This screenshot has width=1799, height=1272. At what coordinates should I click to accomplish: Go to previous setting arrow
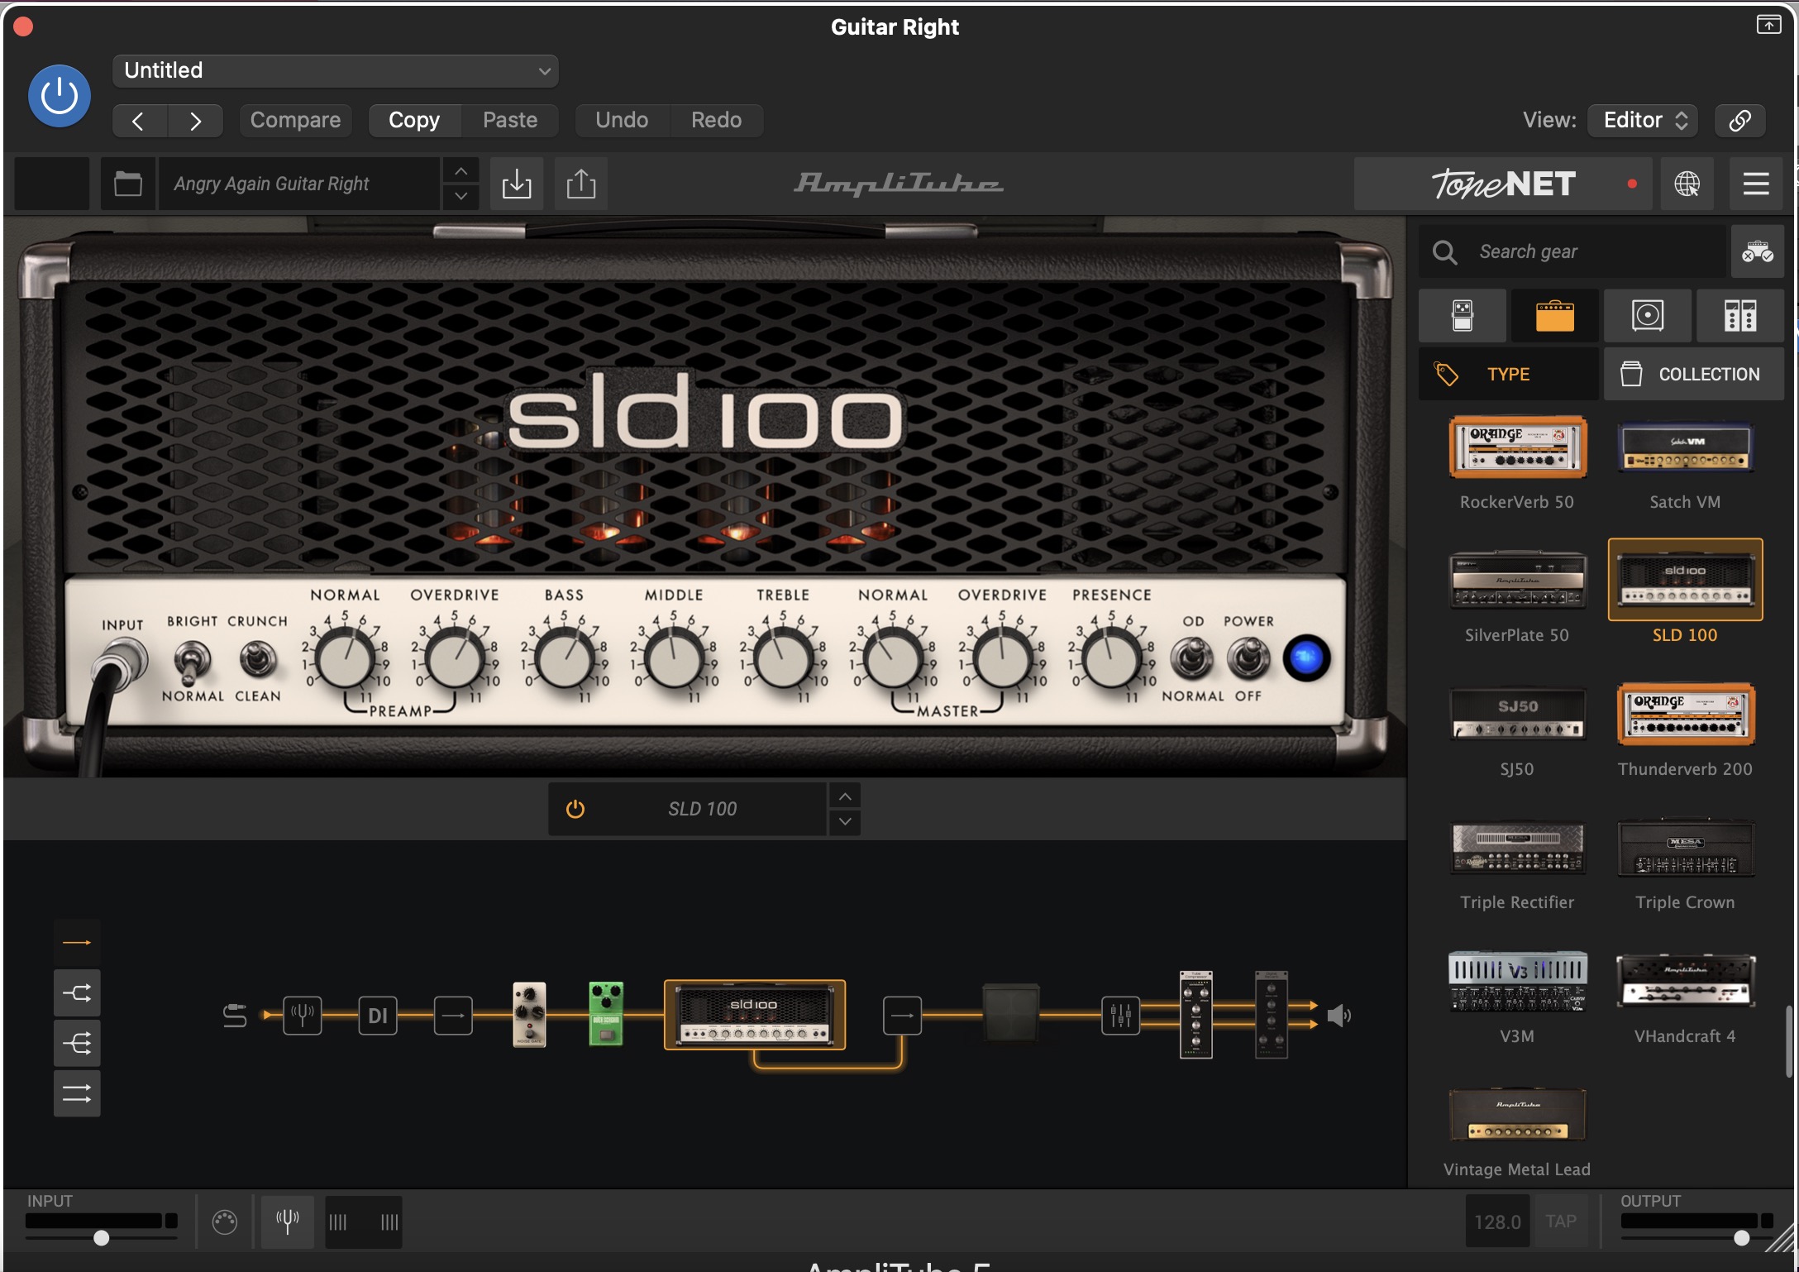pos(139,121)
